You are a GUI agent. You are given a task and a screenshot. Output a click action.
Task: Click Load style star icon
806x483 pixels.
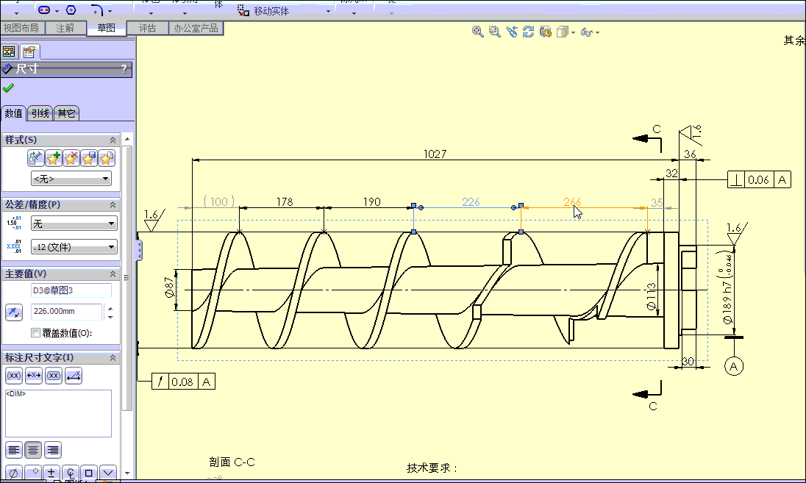tap(106, 158)
